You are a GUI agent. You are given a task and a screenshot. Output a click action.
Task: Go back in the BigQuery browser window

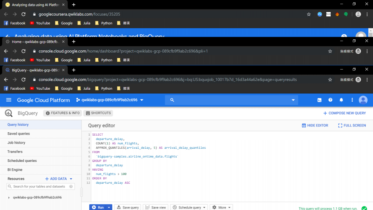coord(6,79)
